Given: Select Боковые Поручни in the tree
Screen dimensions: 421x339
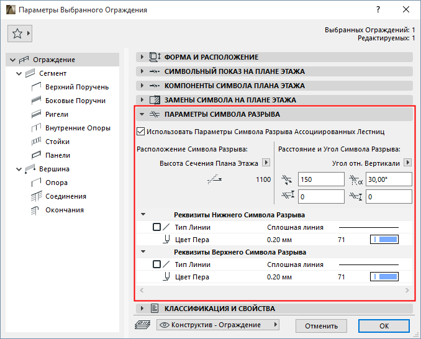Looking at the screenshot, I should 76,101.
